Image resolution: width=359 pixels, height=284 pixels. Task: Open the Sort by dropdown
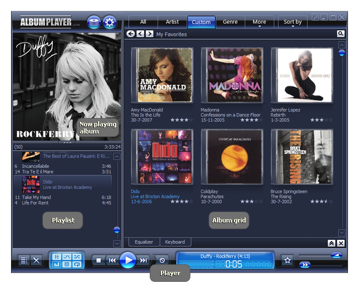pyautogui.click(x=292, y=22)
